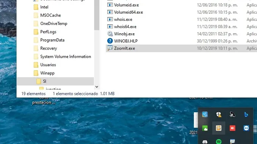This screenshot has width=257, height=144.
Task: Click the green cloud-arrow tray icon
Action: point(205,128)
